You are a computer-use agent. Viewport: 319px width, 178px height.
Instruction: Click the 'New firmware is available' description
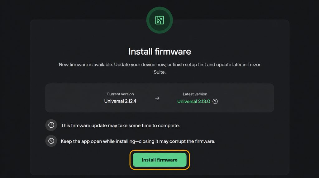click(160, 68)
